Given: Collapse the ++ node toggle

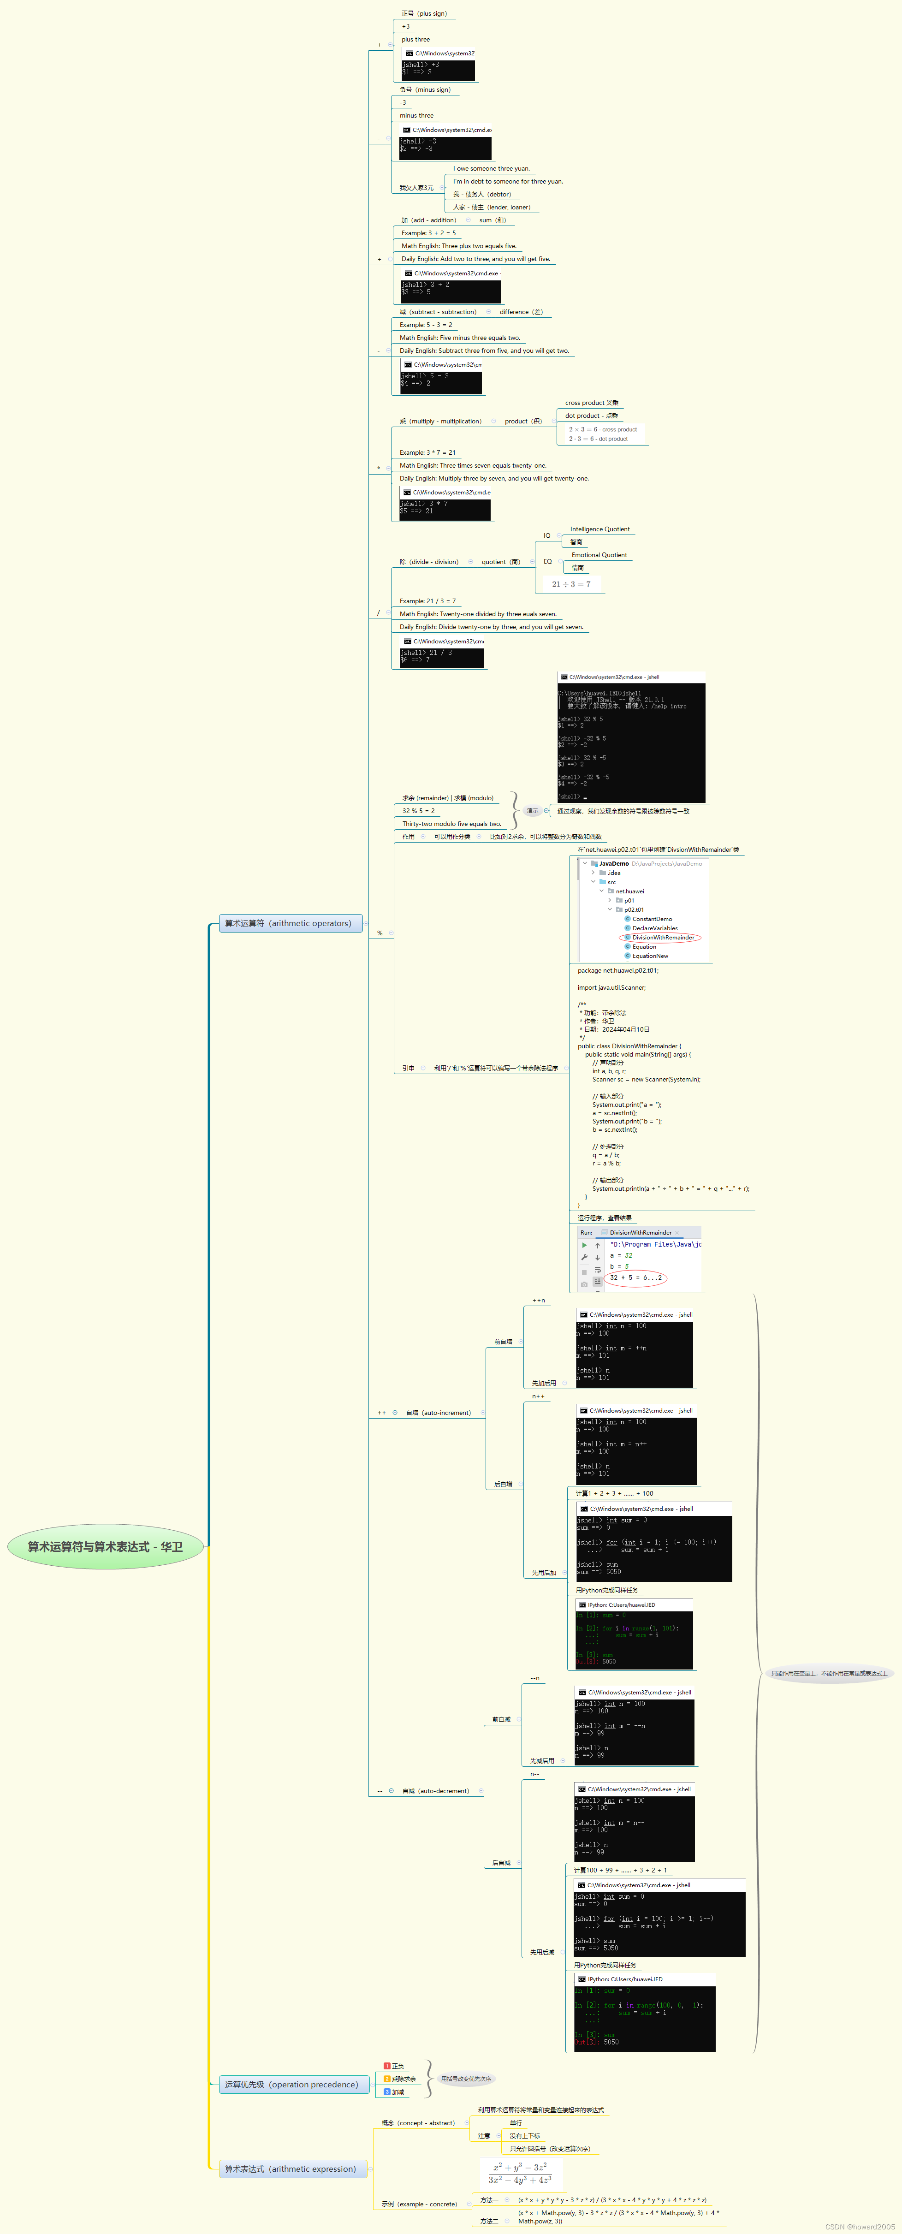Looking at the screenshot, I should pos(395,1413).
